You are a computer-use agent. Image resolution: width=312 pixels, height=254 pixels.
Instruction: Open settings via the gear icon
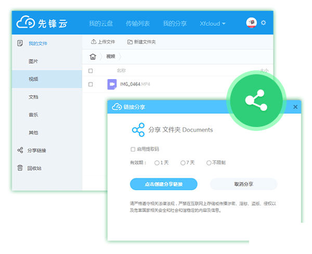click(x=263, y=23)
